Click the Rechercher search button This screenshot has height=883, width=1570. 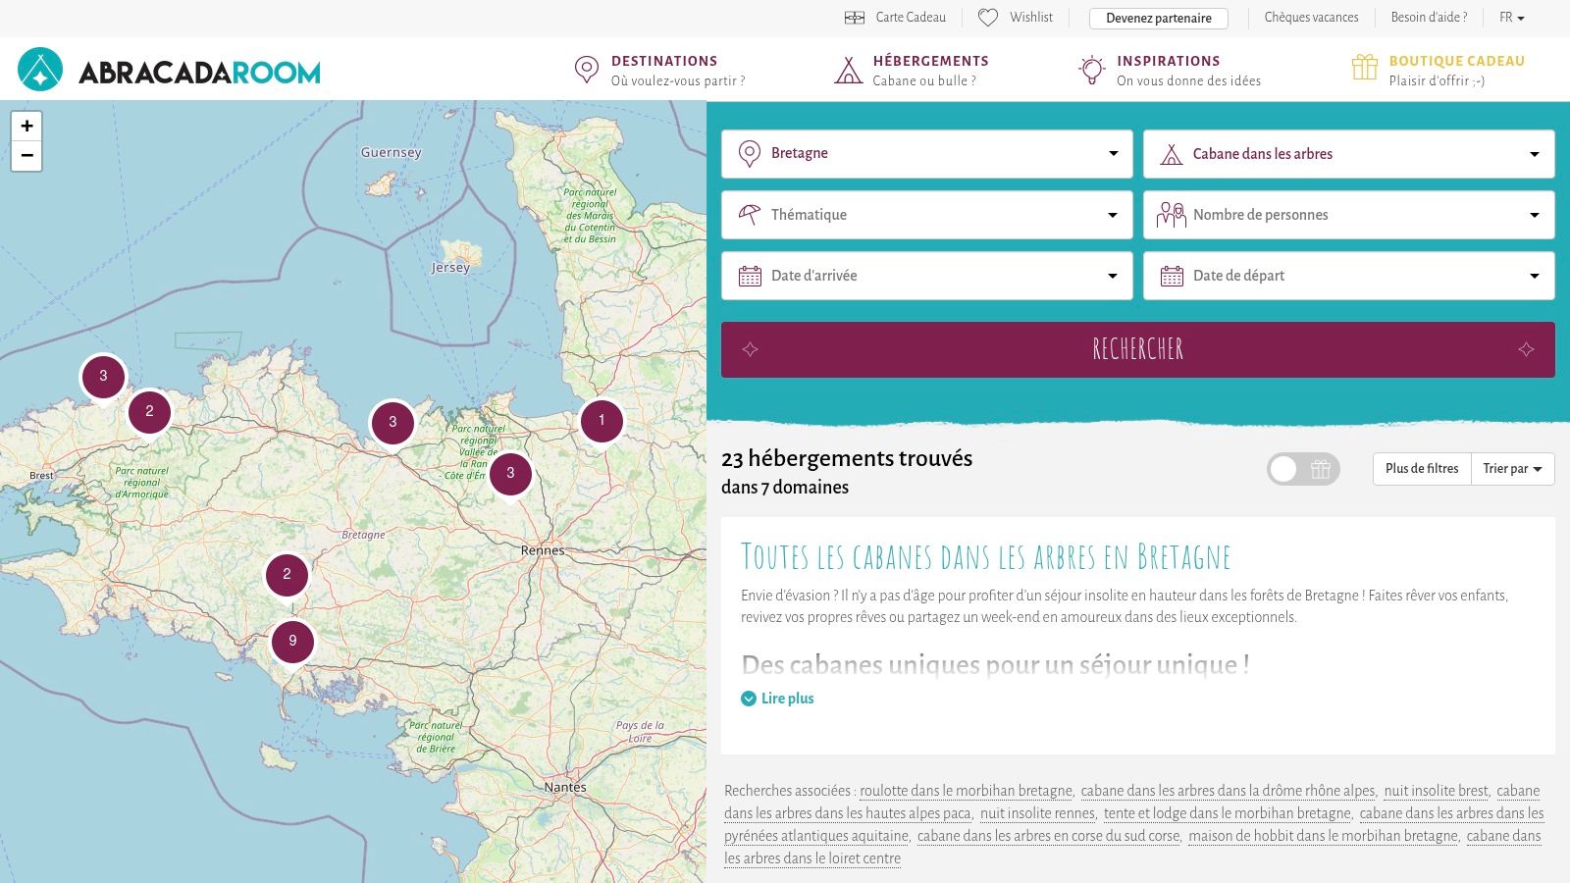pos(1137,349)
